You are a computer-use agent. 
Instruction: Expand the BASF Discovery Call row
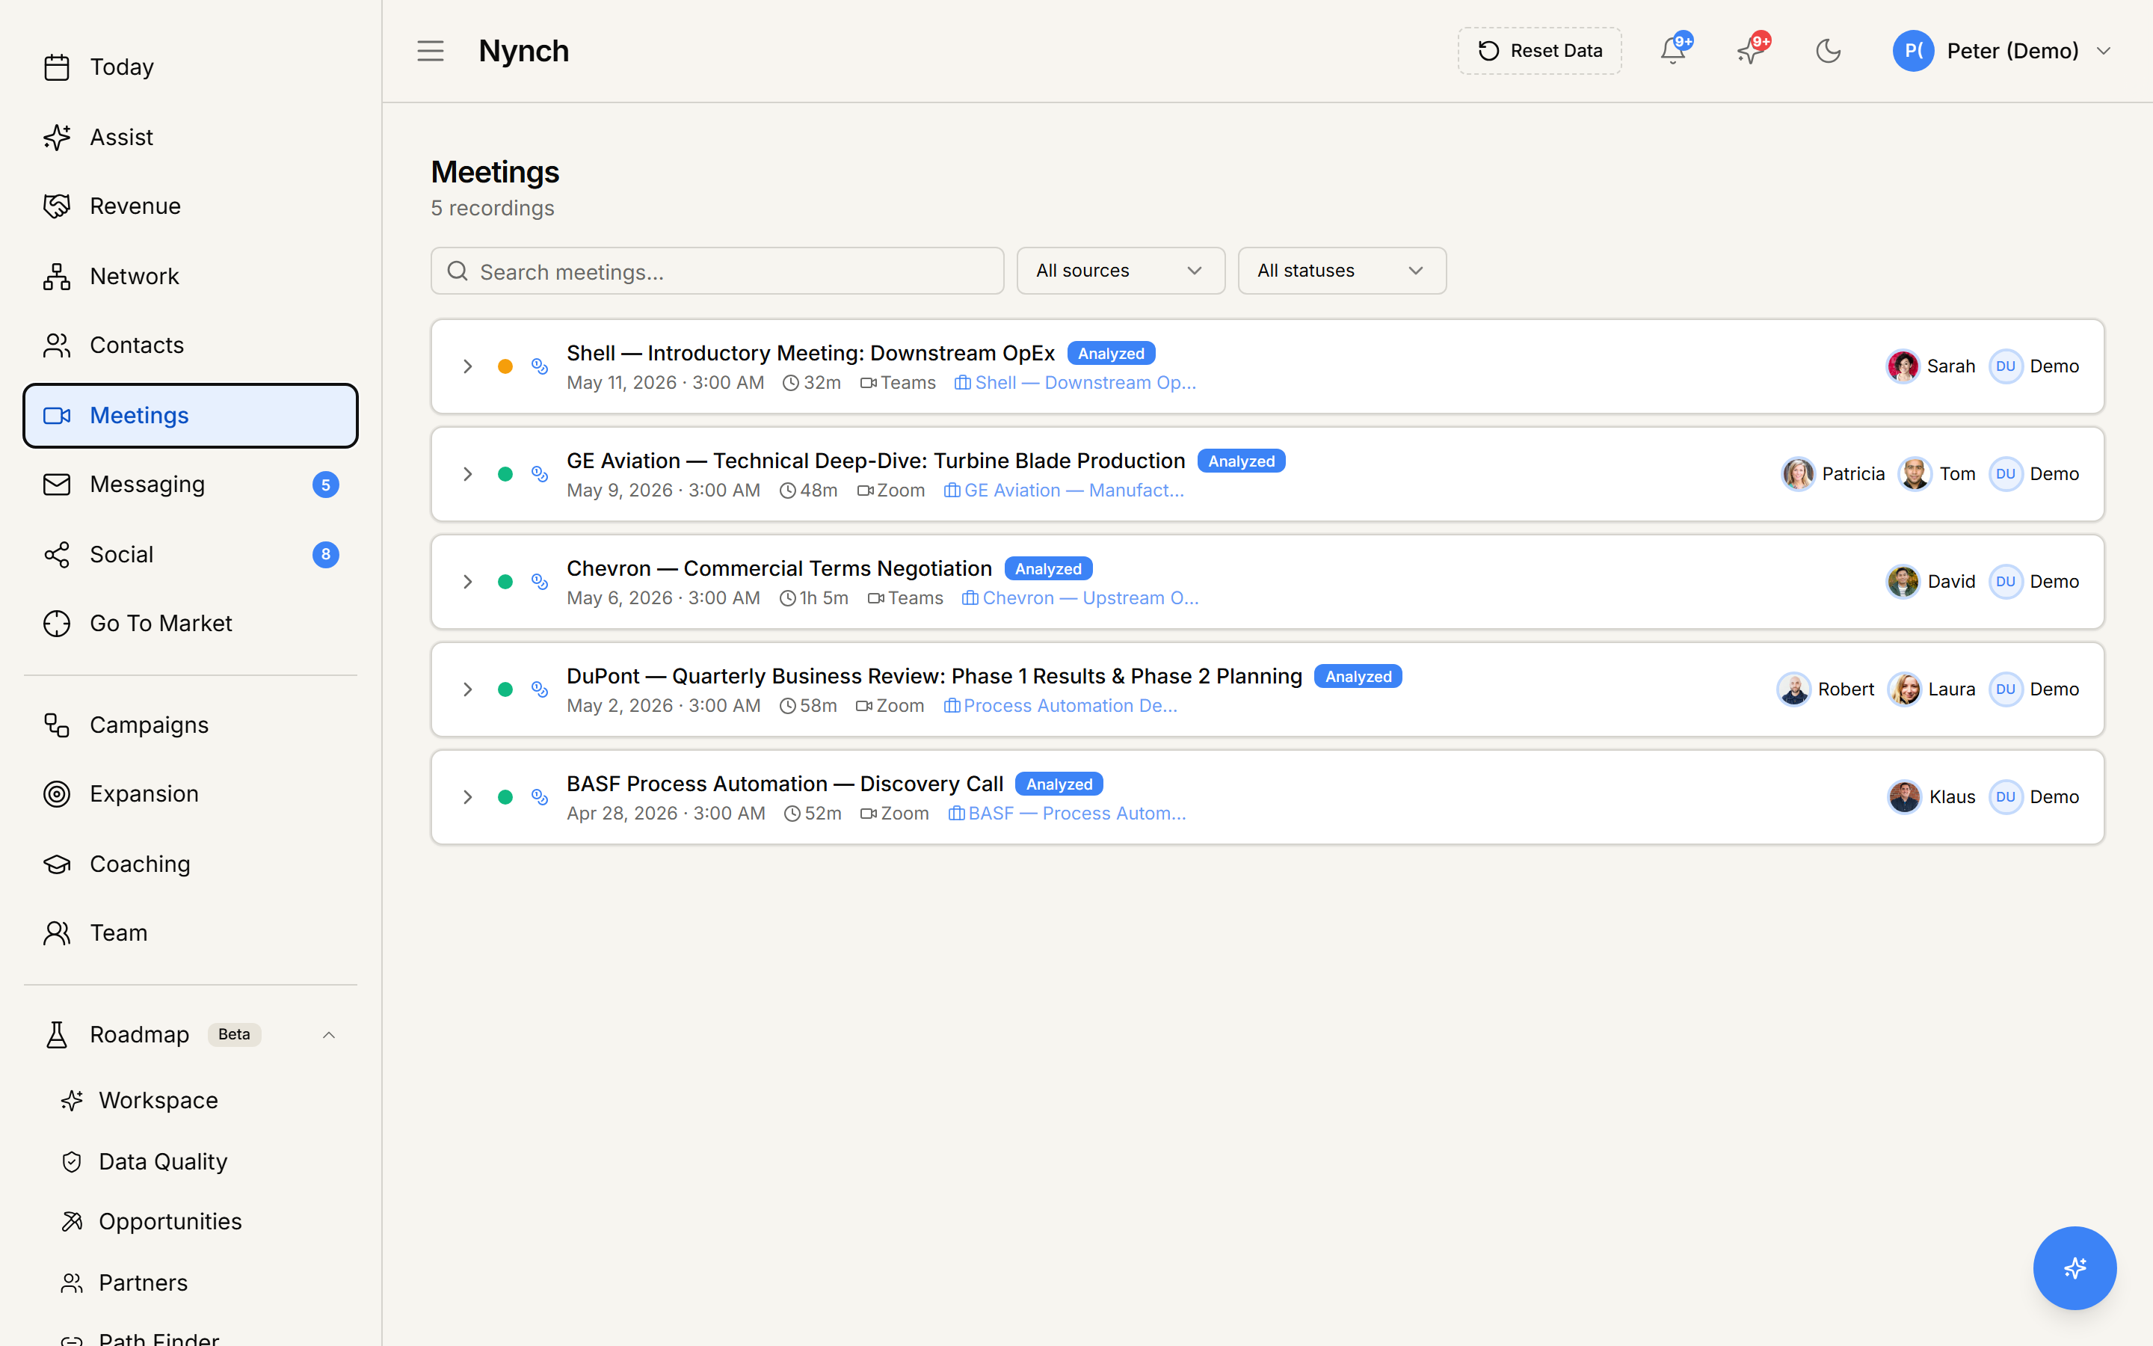pos(467,796)
